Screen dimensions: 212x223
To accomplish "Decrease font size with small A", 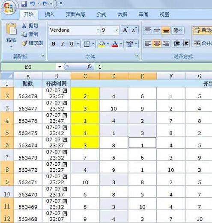I will point(134,30).
